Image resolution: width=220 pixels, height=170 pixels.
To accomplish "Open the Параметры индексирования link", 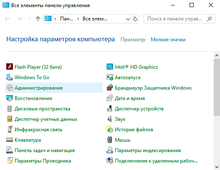I will pos(148,150).
